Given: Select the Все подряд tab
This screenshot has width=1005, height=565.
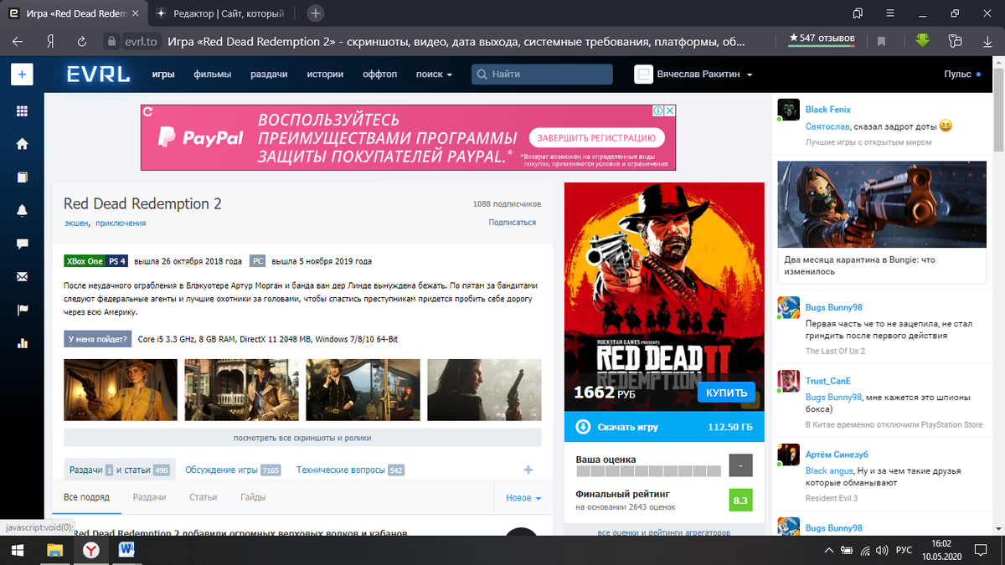Looking at the screenshot, I should pos(86,497).
